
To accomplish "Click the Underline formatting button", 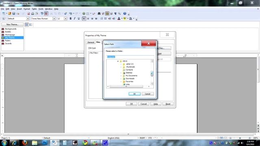I will pos(78,19).
